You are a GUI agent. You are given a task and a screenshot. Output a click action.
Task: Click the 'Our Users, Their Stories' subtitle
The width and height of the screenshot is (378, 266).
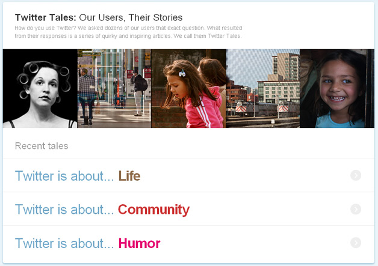(x=131, y=17)
